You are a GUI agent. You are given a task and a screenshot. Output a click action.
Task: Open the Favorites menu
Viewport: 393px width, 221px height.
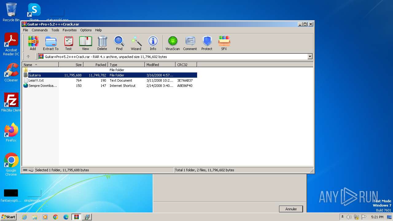(70, 30)
